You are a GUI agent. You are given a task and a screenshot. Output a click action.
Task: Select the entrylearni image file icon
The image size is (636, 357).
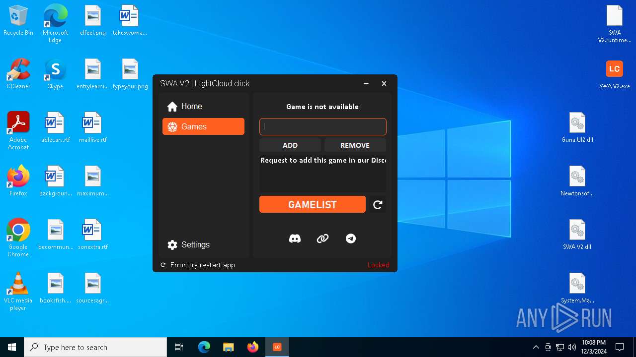tap(93, 74)
